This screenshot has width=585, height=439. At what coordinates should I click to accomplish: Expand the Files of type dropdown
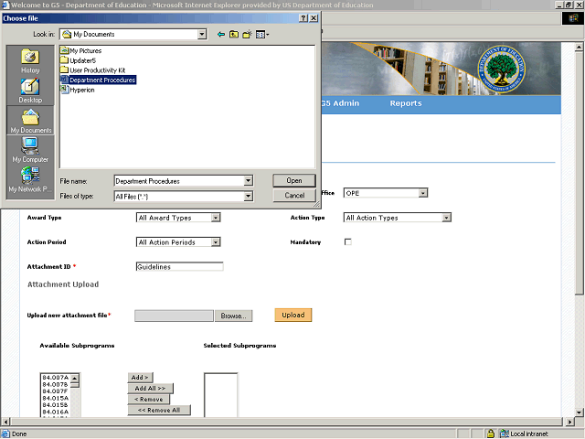click(248, 196)
